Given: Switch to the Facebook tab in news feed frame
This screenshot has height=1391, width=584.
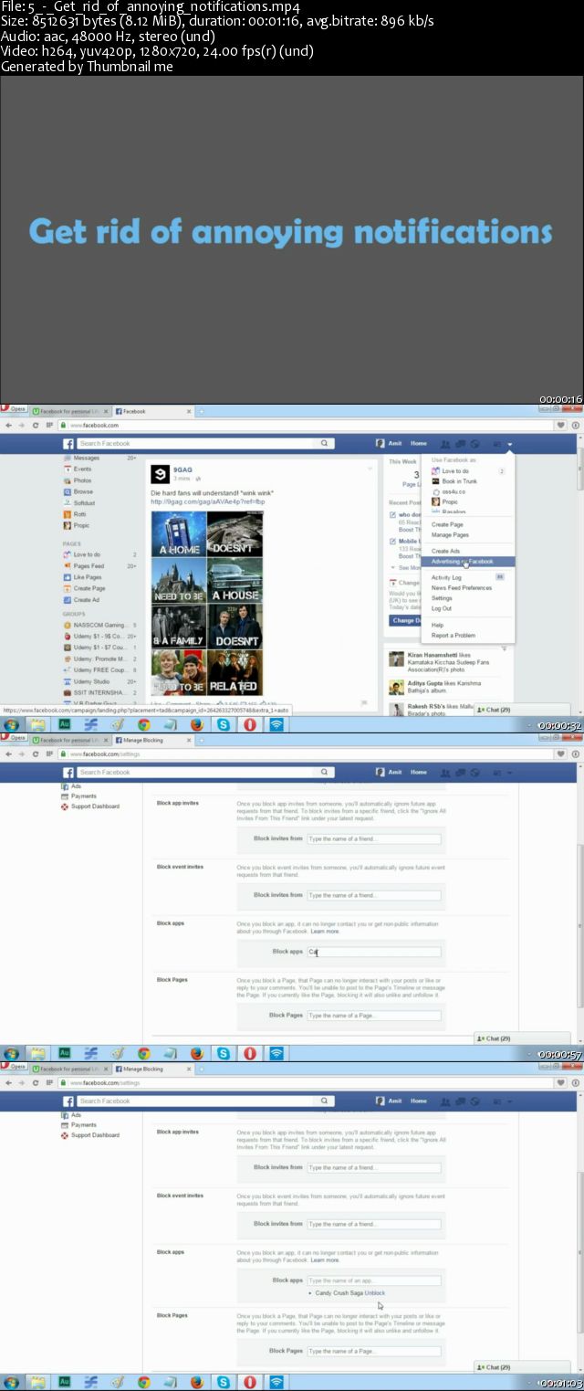Looking at the screenshot, I should [x=151, y=412].
